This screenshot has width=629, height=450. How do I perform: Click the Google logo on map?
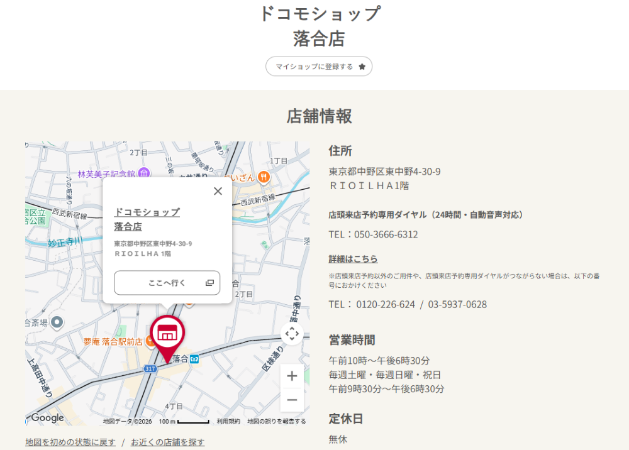[47, 418]
